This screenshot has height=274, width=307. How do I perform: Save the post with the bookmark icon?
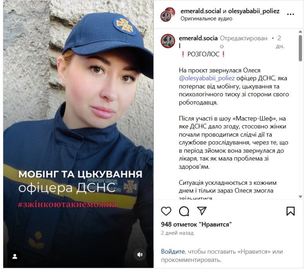click(x=291, y=211)
